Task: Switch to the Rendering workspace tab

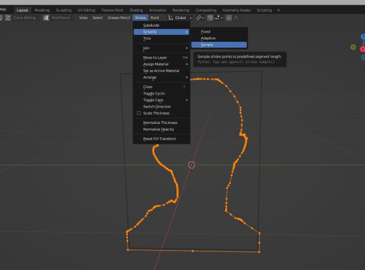Action: [181, 10]
